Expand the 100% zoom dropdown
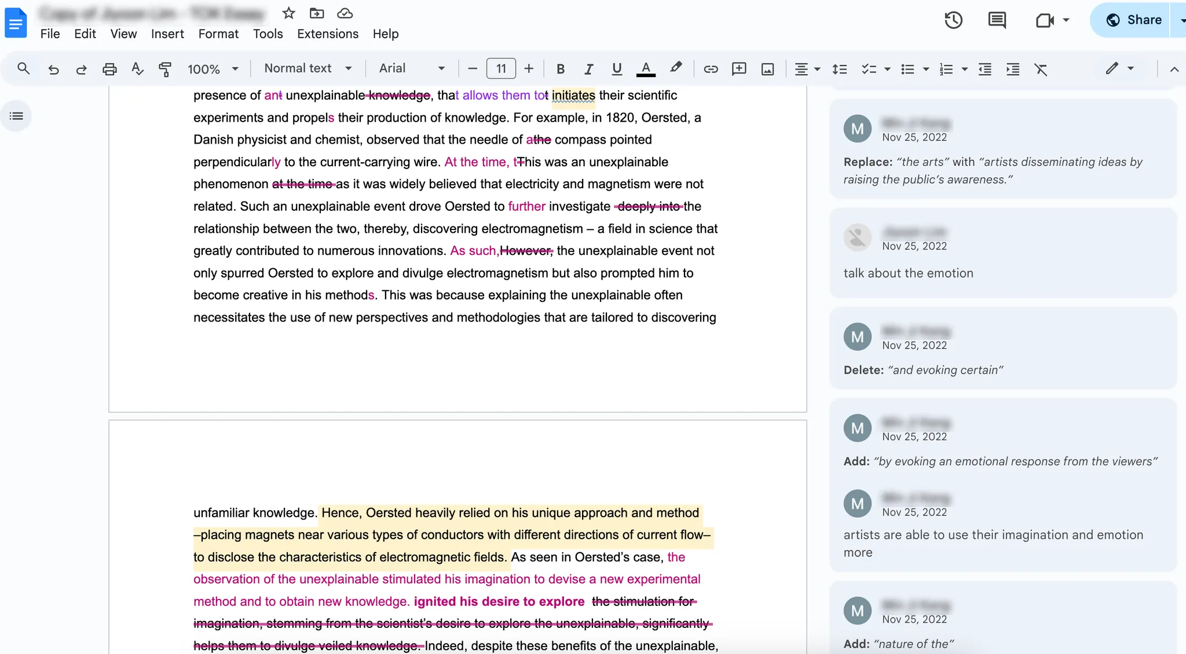The image size is (1186, 654). click(x=213, y=69)
